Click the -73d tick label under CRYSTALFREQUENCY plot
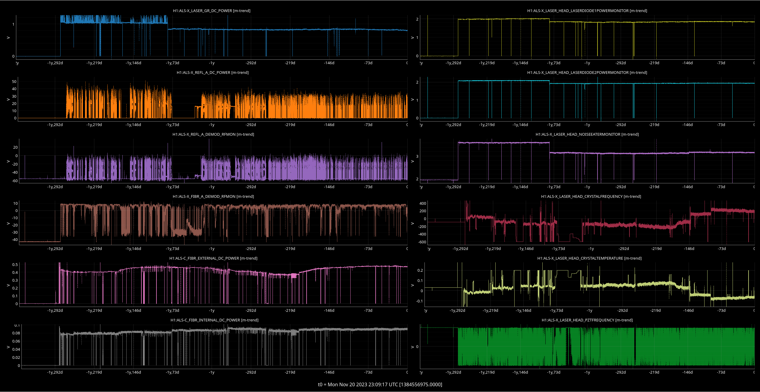This screenshot has width=760, height=392. click(722, 249)
